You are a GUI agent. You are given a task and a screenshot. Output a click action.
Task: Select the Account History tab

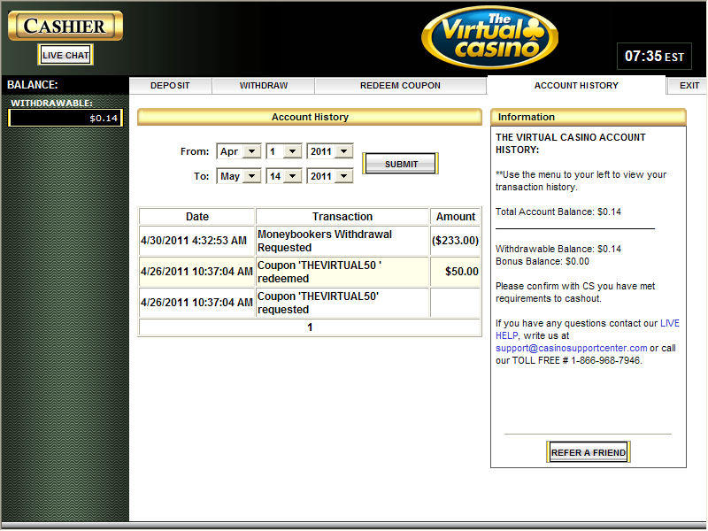point(576,85)
